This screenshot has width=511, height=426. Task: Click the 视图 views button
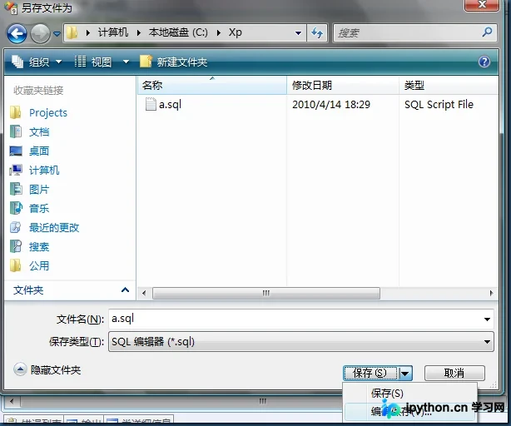click(x=94, y=62)
